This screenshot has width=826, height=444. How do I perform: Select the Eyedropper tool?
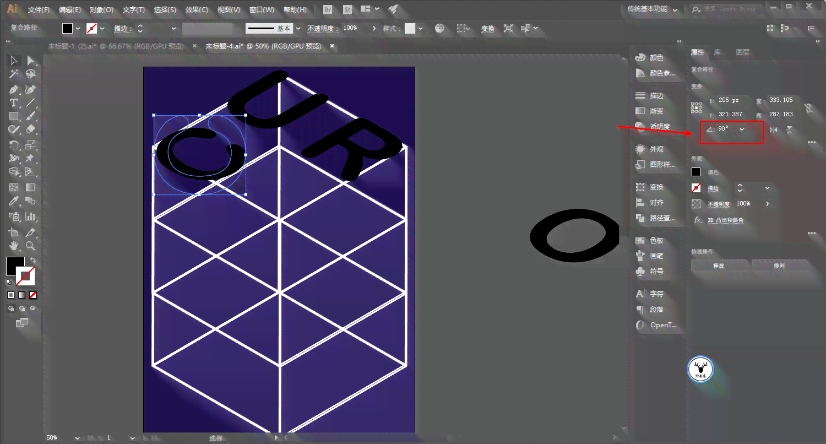click(14, 202)
